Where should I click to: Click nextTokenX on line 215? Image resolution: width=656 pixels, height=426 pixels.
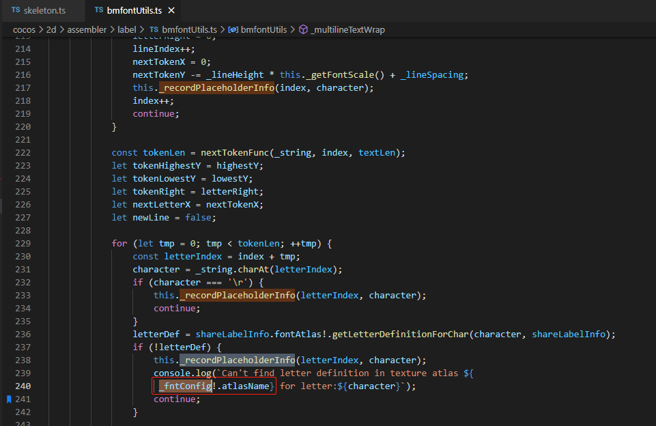point(159,62)
